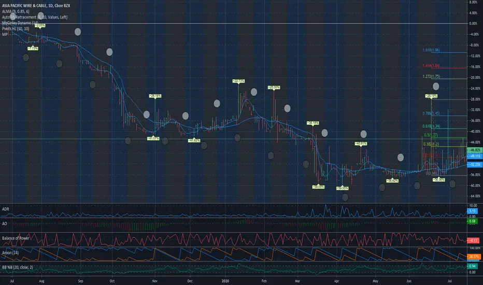Select the 0.618(1.34) Fibonacci level
The width and height of the screenshot is (483, 285).
pyautogui.click(x=431, y=126)
